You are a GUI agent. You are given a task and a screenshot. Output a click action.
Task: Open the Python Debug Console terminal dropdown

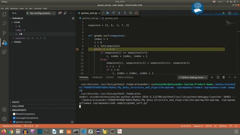[x=192, y=78]
